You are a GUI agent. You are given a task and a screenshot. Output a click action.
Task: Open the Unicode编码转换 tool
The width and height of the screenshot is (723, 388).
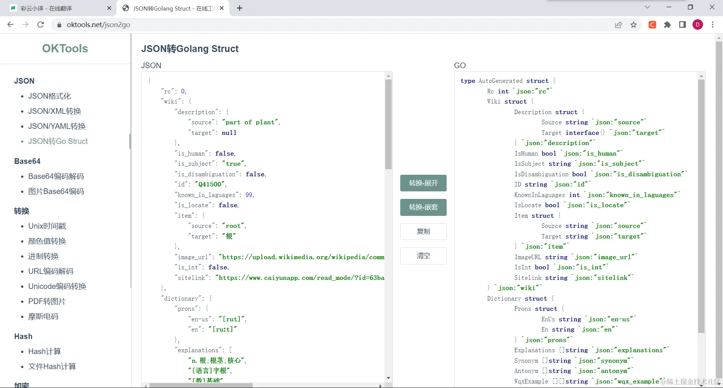(57, 286)
